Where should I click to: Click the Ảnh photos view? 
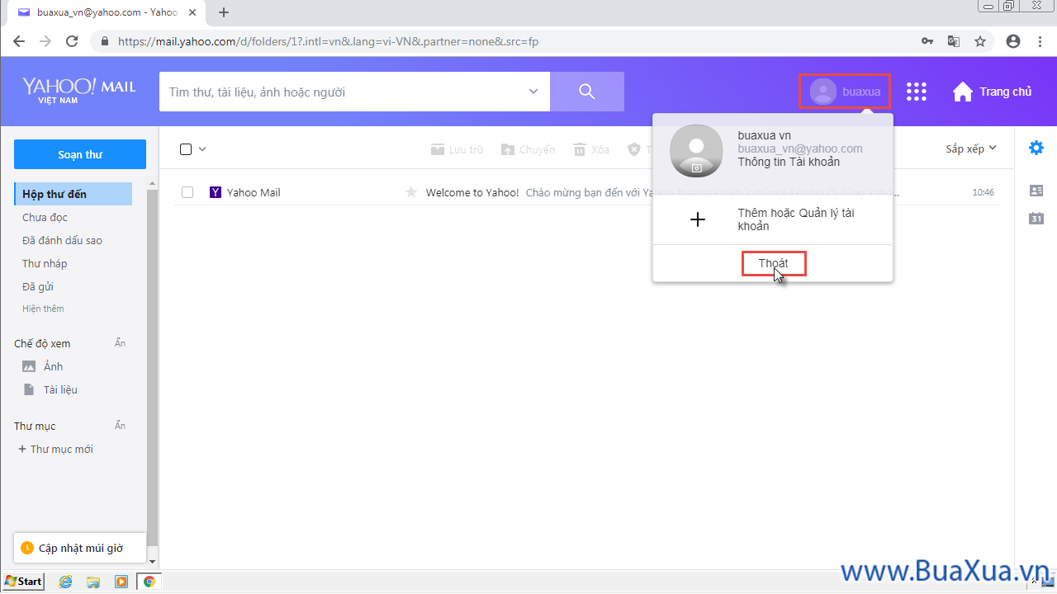pyautogui.click(x=53, y=366)
